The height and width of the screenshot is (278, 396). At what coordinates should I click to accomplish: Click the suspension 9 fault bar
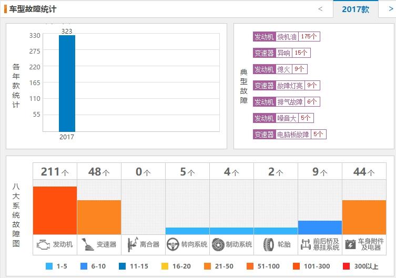click(x=320, y=228)
